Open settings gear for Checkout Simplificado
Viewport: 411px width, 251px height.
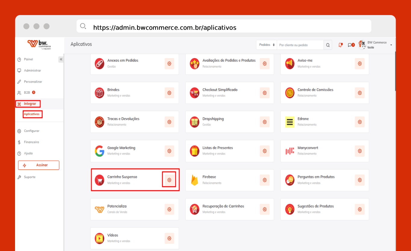[x=264, y=93]
